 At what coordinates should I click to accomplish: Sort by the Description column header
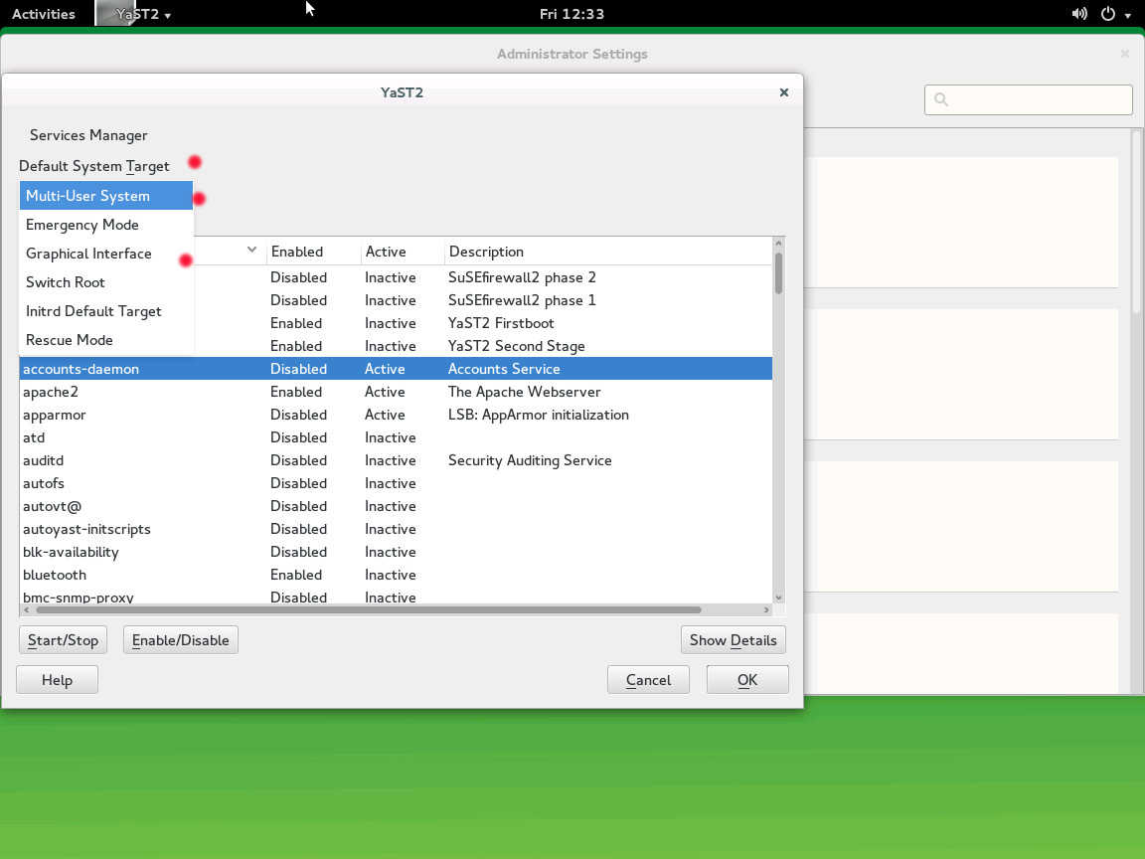pyautogui.click(x=607, y=252)
